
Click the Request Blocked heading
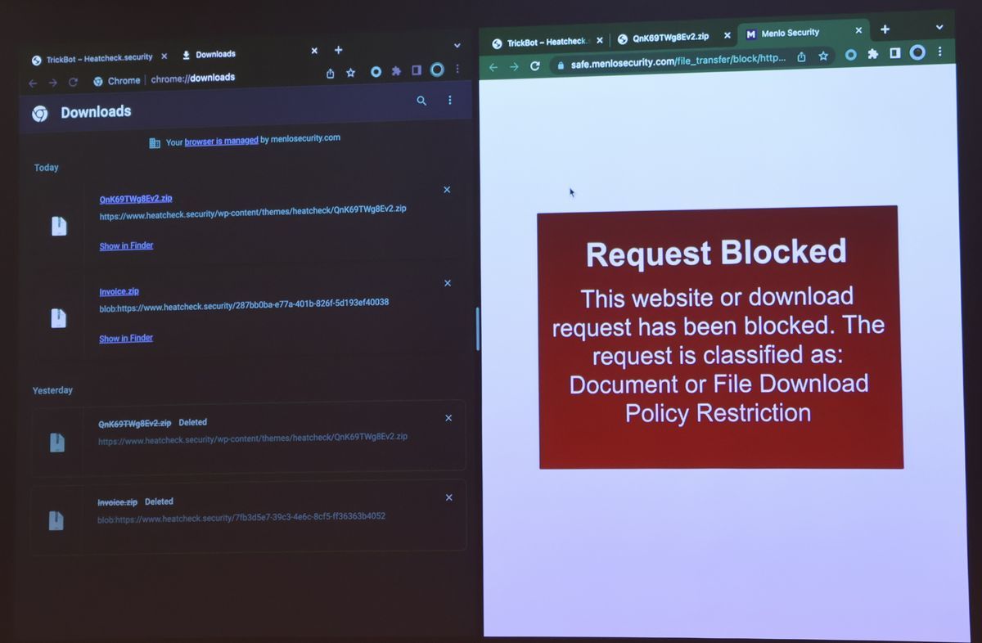tap(716, 253)
